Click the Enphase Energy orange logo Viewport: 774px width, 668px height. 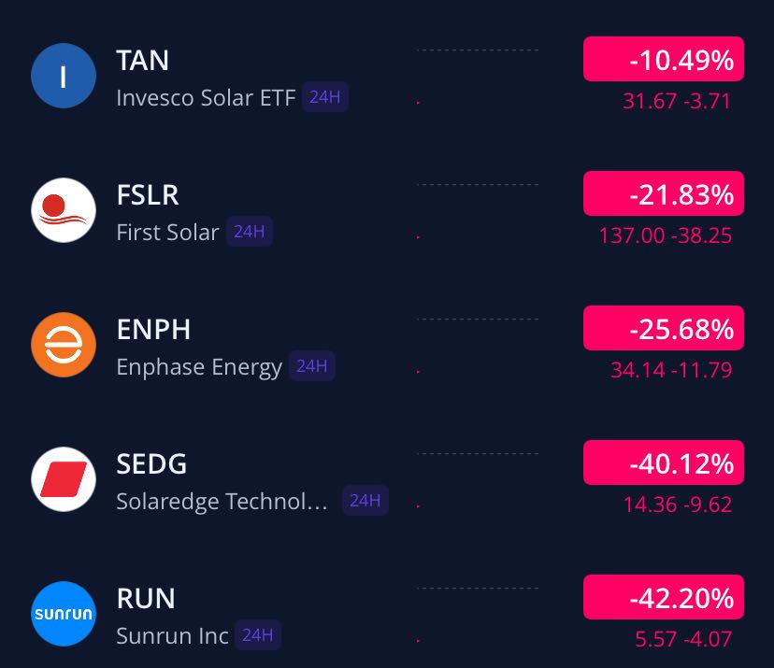point(64,345)
